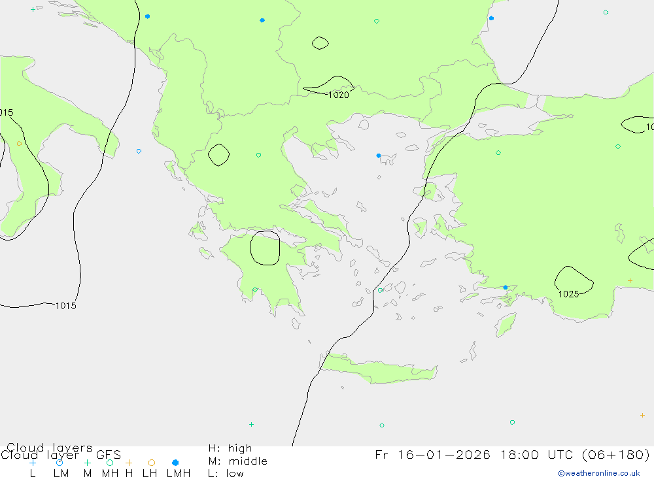Click the 1025 isobar label over Turkey
The image size is (654, 479).
[568, 294]
